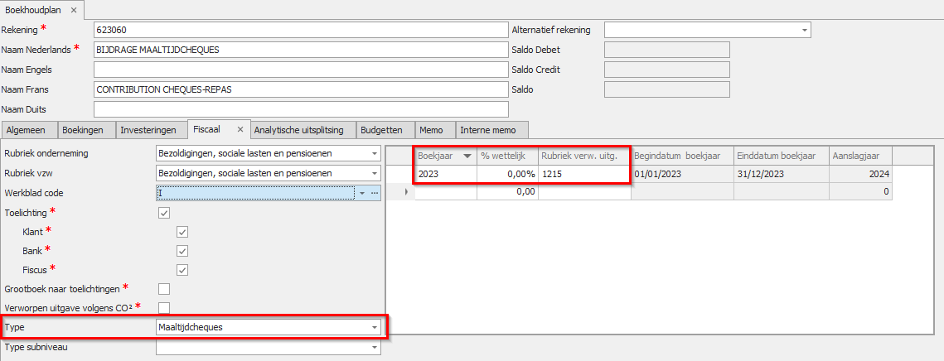
Task: Open the Rubriek onderneming dropdown
Action: point(374,153)
